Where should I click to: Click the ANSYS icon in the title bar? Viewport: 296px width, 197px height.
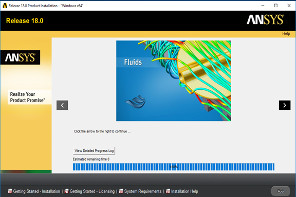coord(5,6)
